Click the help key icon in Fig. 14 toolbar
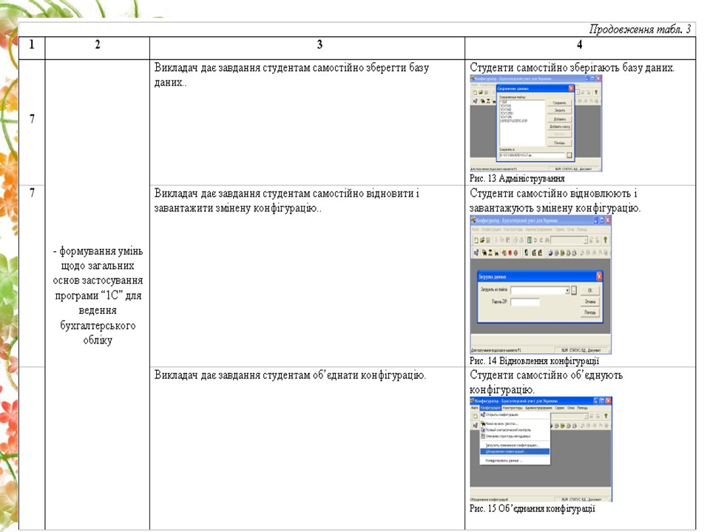 (x=606, y=240)
